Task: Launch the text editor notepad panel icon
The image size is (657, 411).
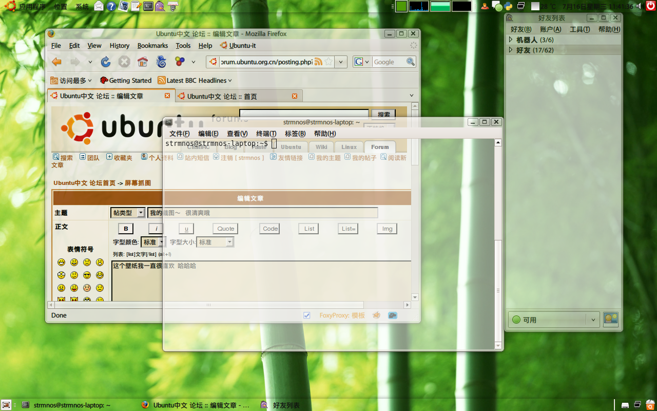Action: click(x=136, y=6)
